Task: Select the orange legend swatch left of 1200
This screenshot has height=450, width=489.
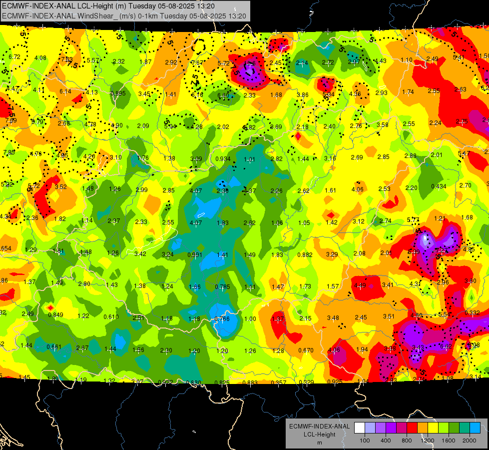Action: click(x=423, y=428)
